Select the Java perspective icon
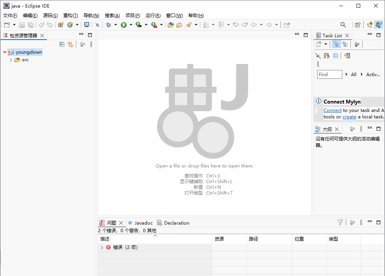Image resolution: width=385 pixels, height=276 pixels. point(379,25)
